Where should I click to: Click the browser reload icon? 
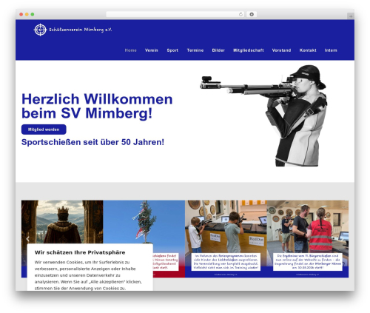pos(240,15)
